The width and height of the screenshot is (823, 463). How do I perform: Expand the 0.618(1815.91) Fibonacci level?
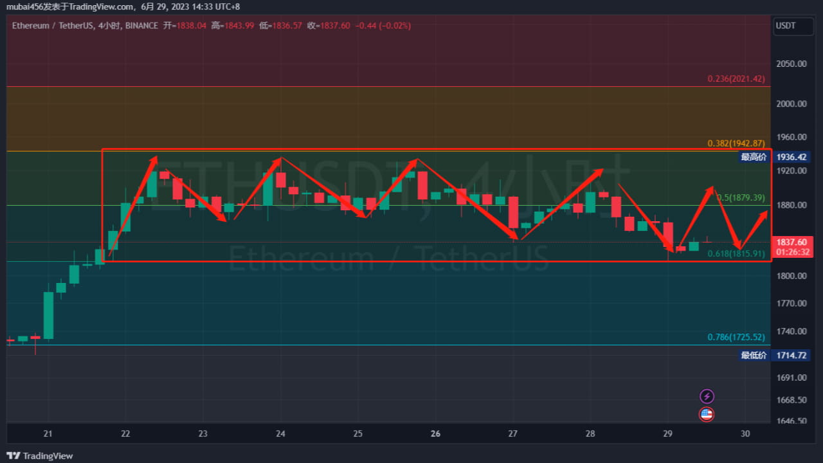(x=738, y=254)
